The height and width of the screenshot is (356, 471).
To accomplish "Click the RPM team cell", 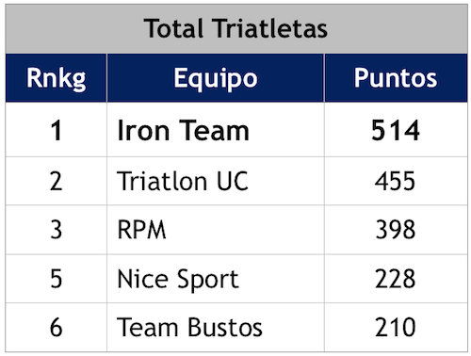I will 216,230.
